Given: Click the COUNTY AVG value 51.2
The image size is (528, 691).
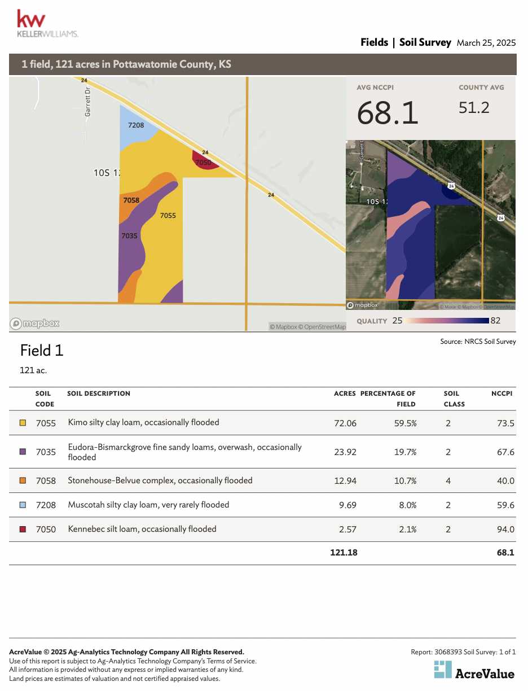Looking at the screenshot, I should (x=474, y=107).
